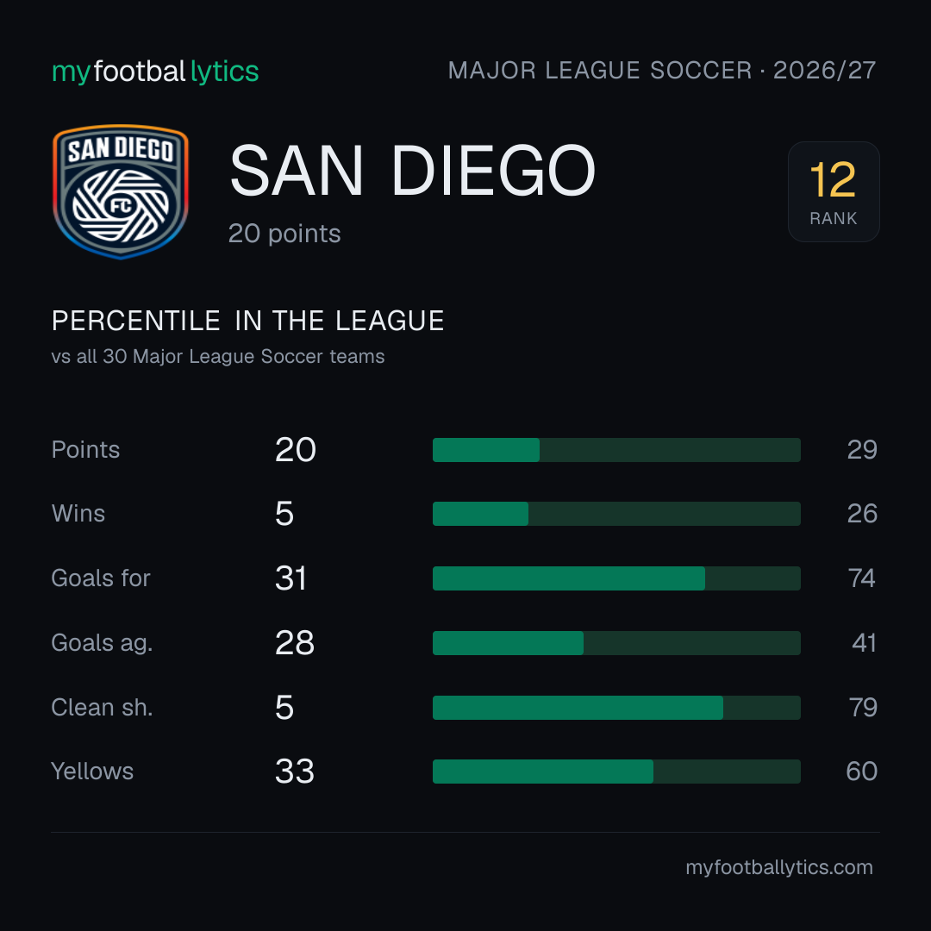This screenshot has width=931, height=931.
Task: Click the Major League Soccer 2026/27 header
Action: [x=661, y=70]
